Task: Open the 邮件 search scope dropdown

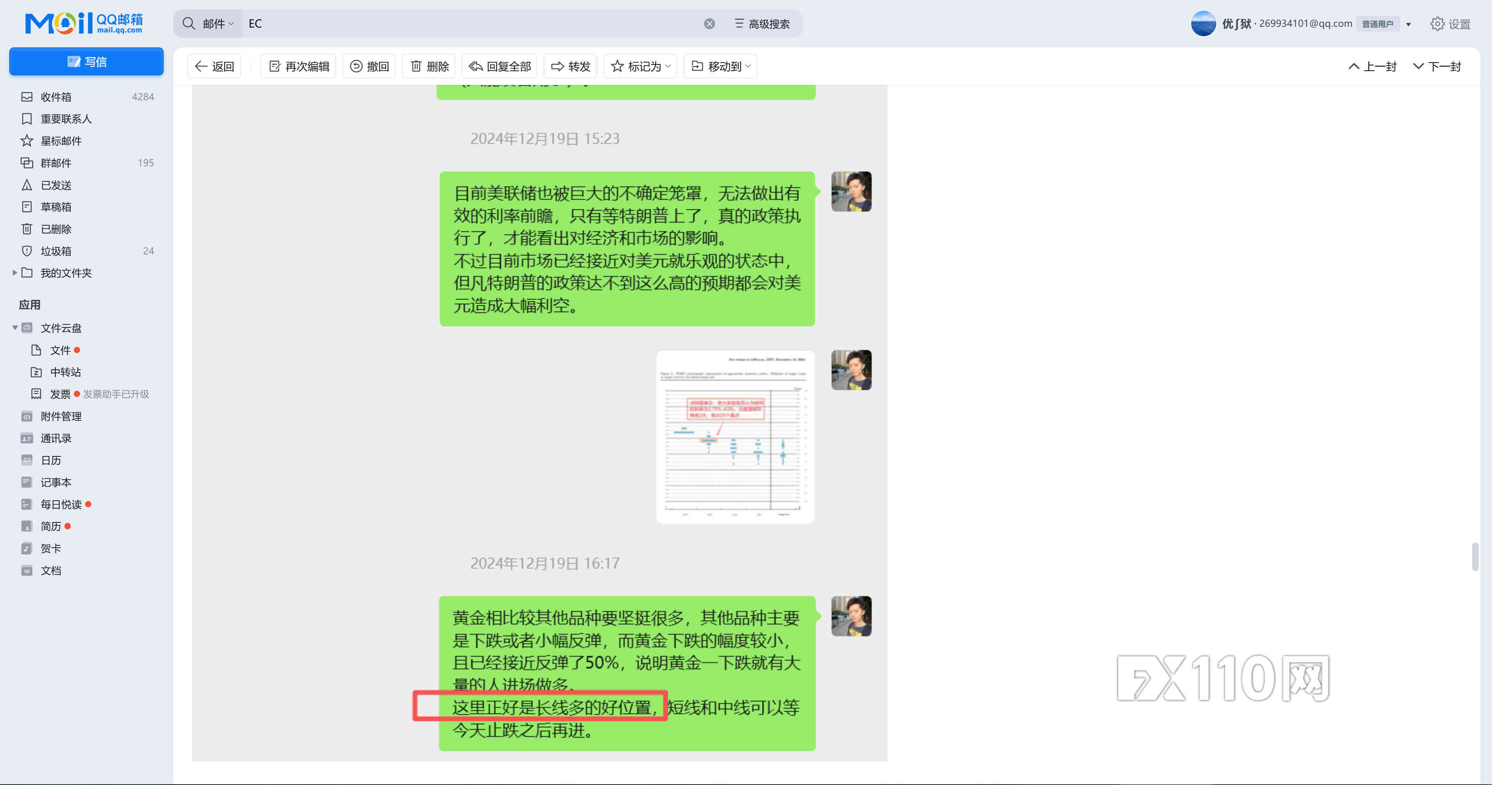Action: (218, 24)
